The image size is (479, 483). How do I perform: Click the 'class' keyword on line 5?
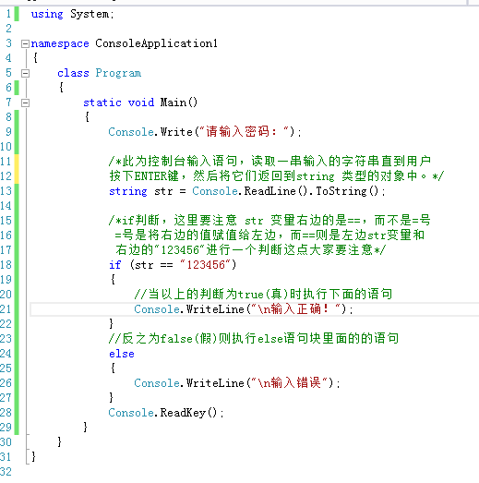73,73
